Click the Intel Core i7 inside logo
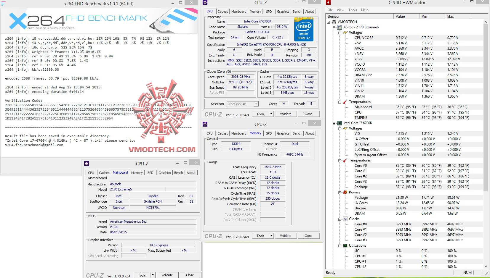 (304, 29)
